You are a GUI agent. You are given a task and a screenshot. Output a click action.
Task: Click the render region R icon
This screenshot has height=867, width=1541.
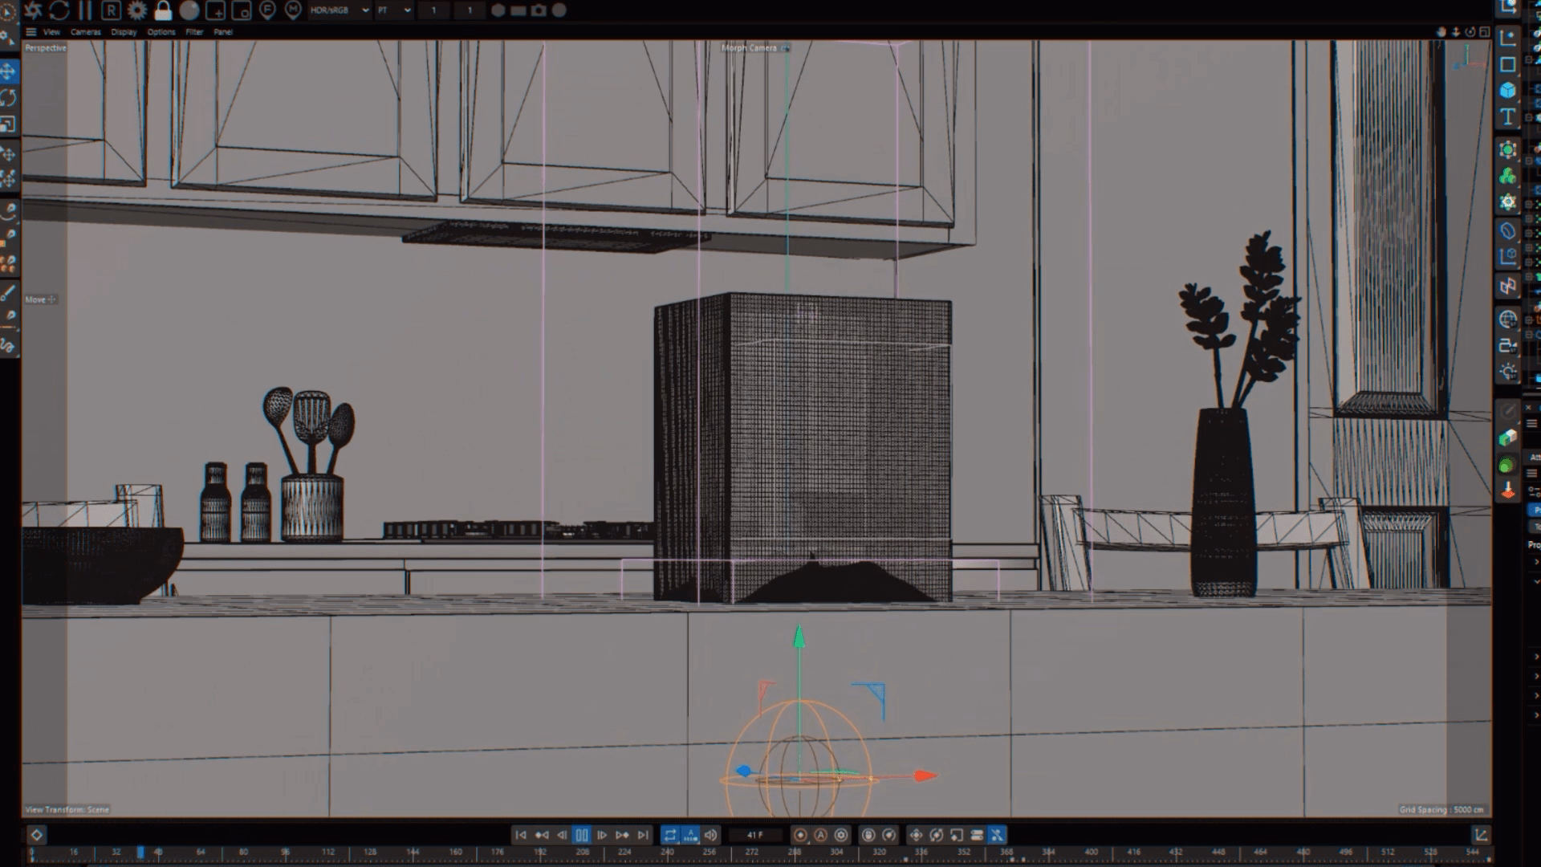point(112,10)
